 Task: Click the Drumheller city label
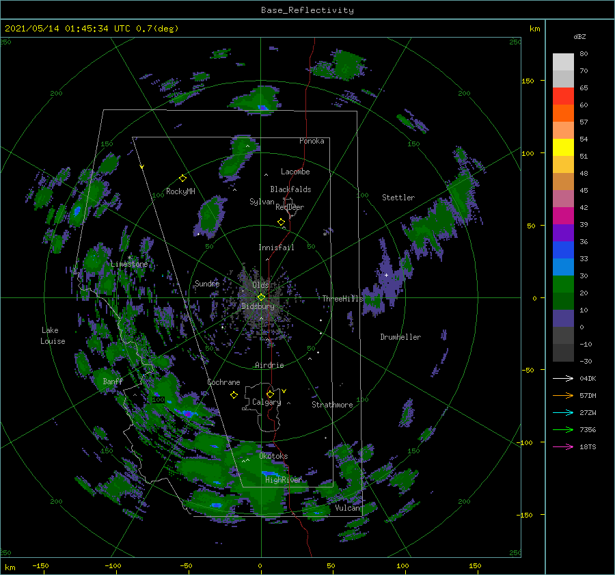400,337
